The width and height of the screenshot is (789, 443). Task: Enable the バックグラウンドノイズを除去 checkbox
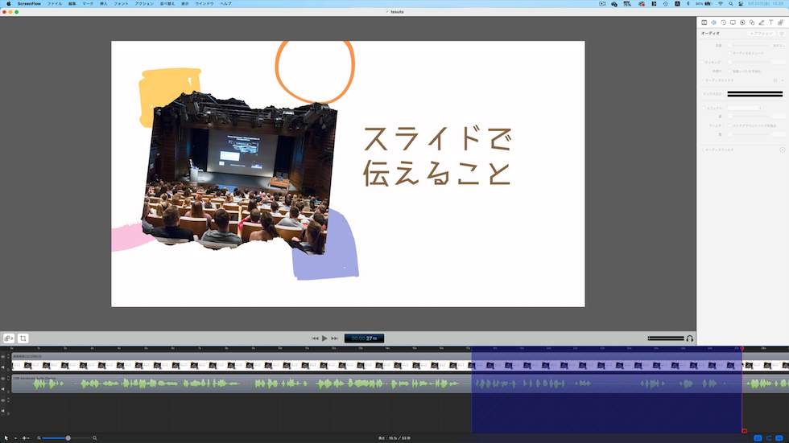click(x=729, y=125)
